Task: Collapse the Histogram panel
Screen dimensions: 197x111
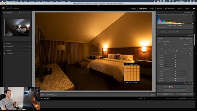Action: [192, 12]
